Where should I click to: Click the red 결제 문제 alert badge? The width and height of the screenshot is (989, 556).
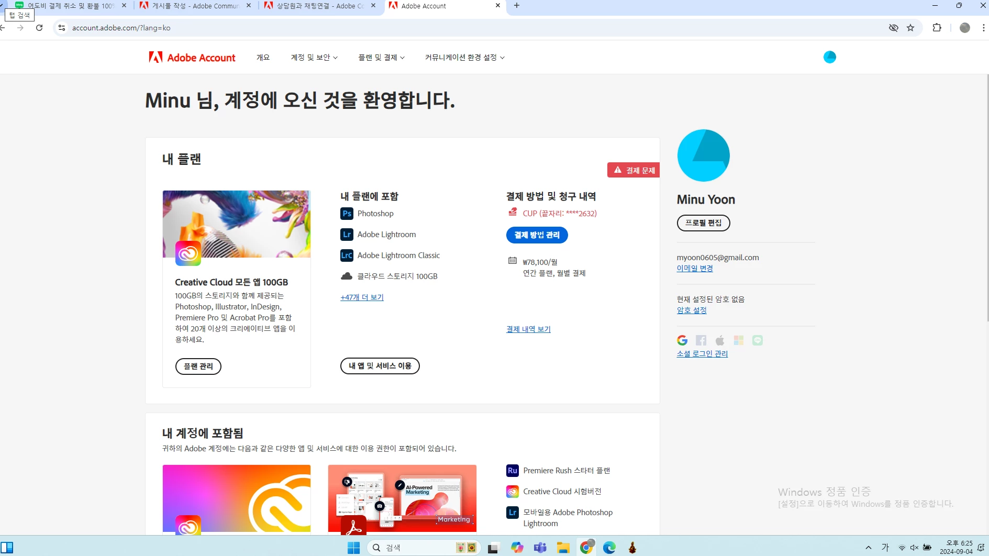pos(634,170)
